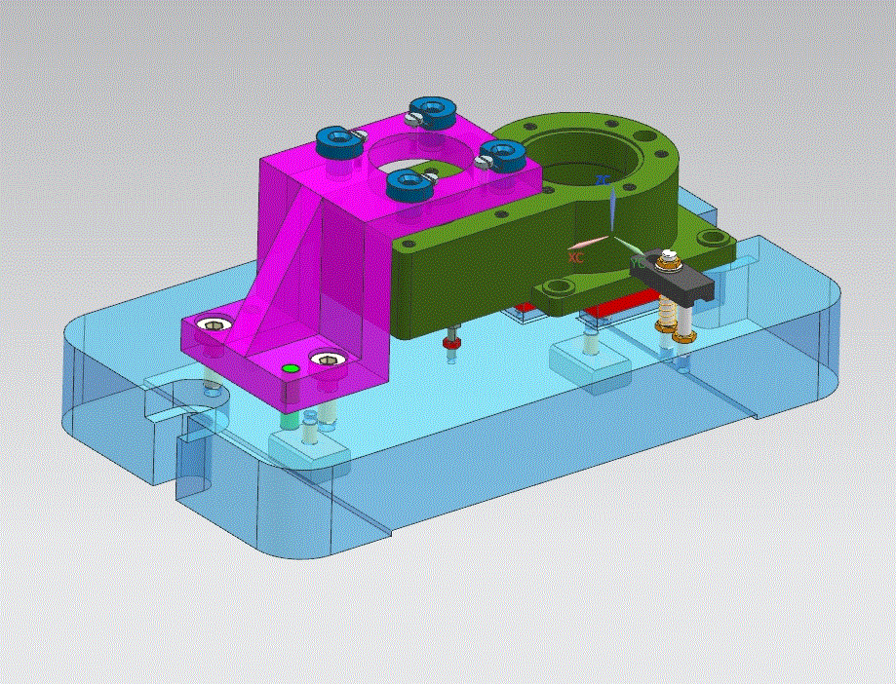Screen dimensions: 896x684
Task: Click the green YC axis label
Action: [638, 263]
